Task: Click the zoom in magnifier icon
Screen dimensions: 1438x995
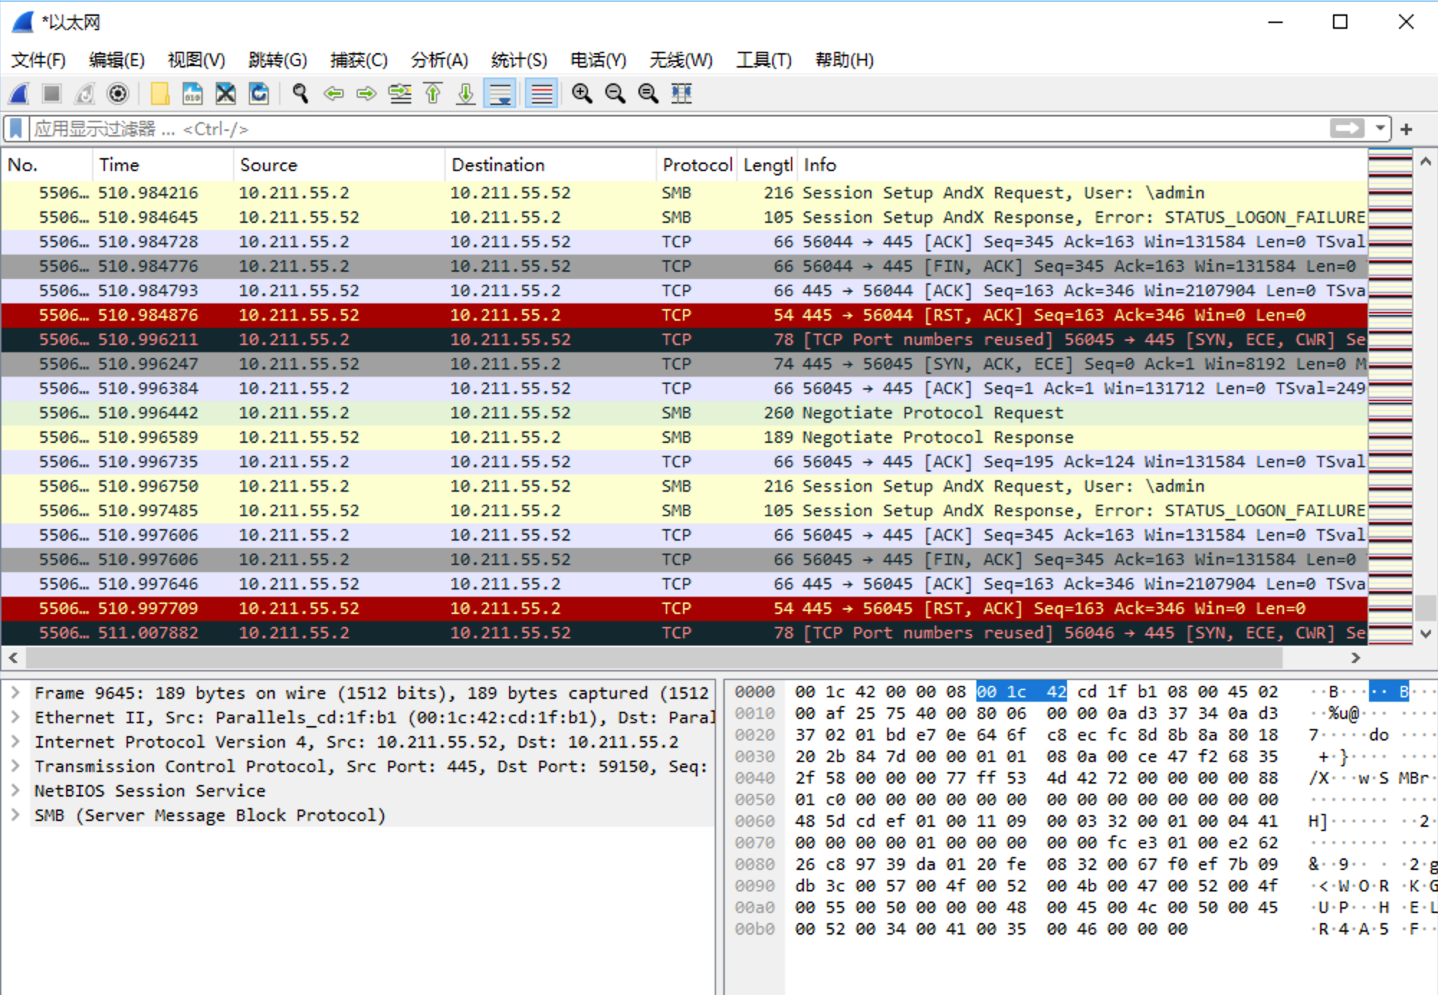Action: click(582, 94)
